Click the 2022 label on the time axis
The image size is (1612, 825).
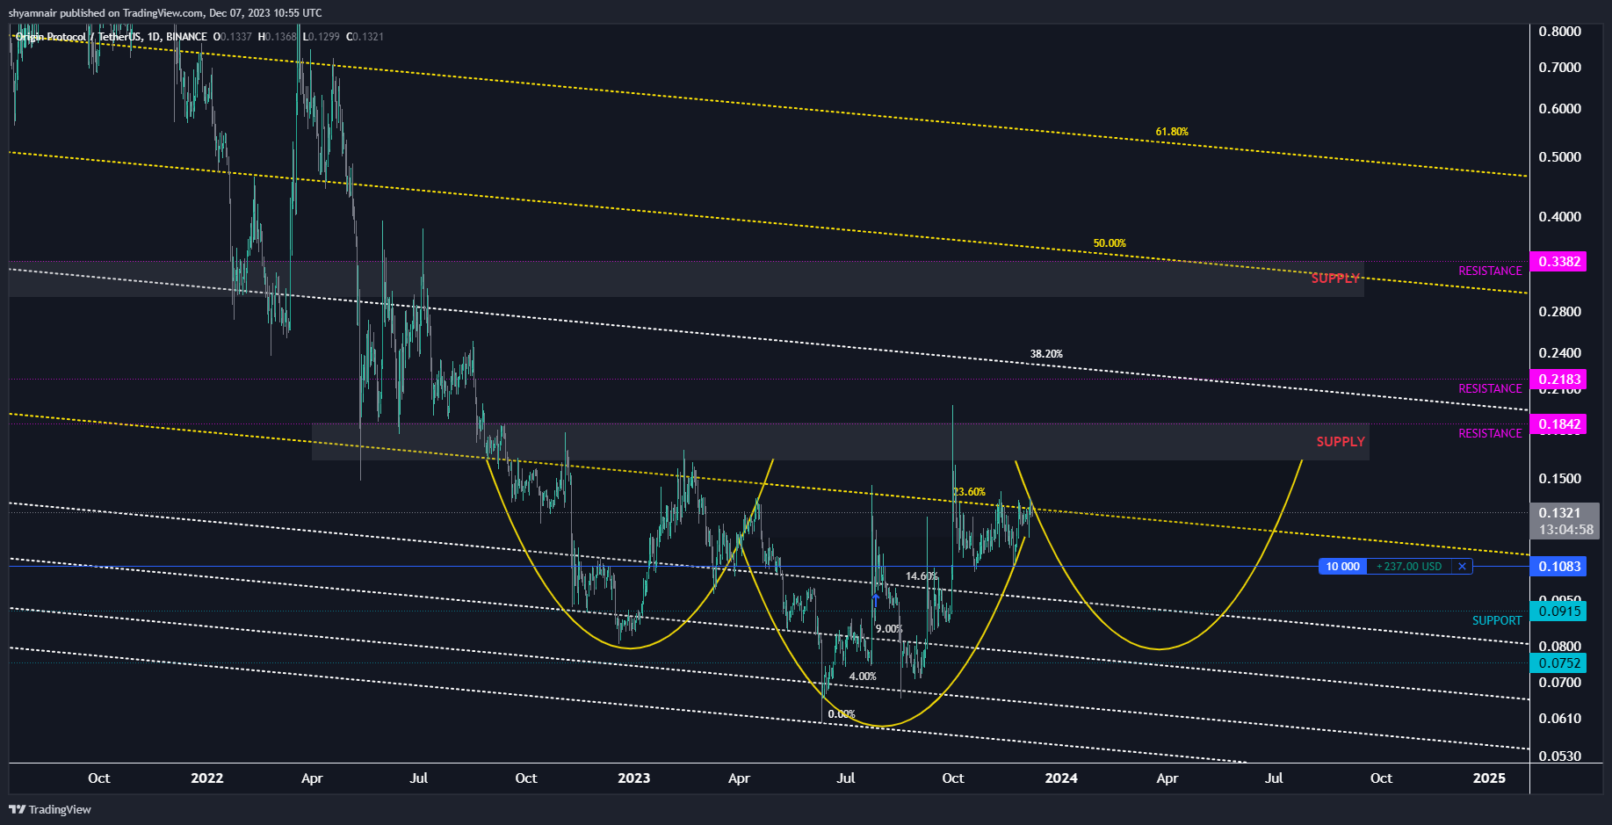207,778
